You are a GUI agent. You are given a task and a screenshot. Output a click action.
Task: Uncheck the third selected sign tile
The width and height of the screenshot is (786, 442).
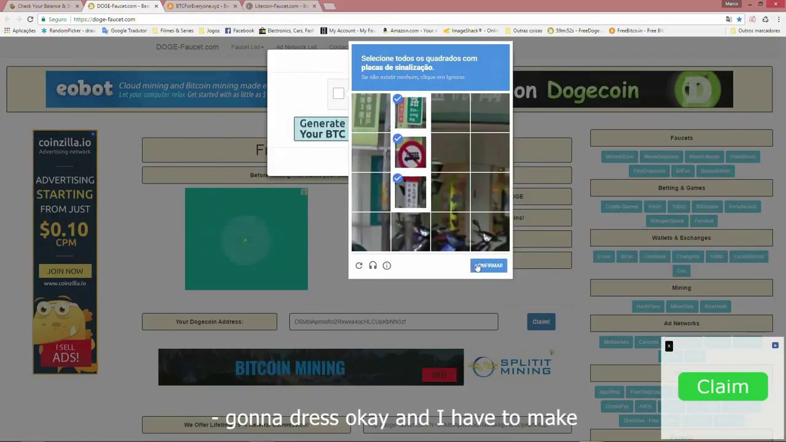[x=411, y=192]
